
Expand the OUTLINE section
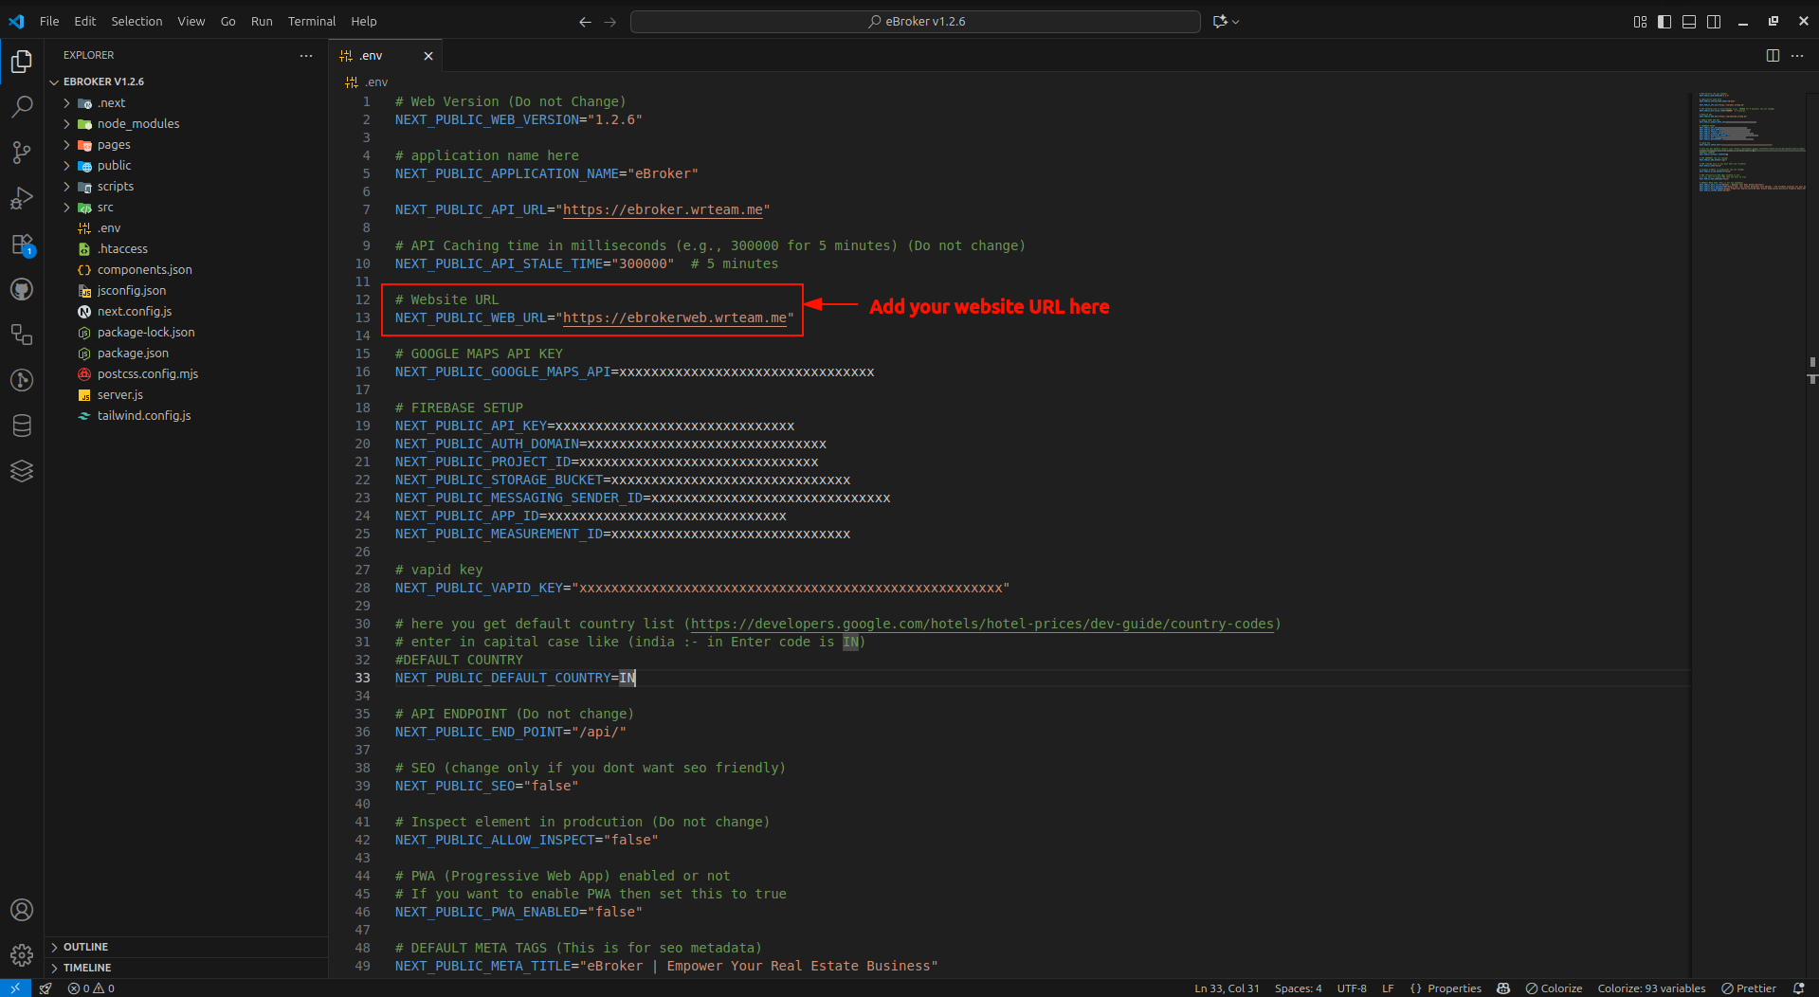[85, 947]
